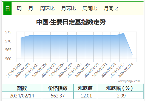Open the www.jiang7.com watermark link
This screenshot has width=145, height=101.
click(x=129, y=81)
